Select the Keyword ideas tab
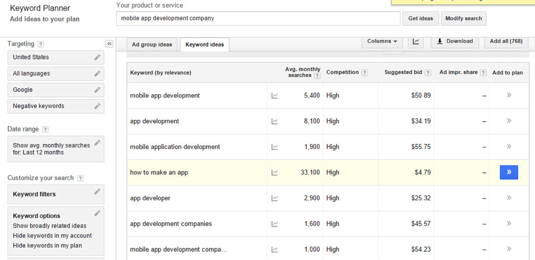The width and height of the screenshot is (535, 260). pos(205,44)
